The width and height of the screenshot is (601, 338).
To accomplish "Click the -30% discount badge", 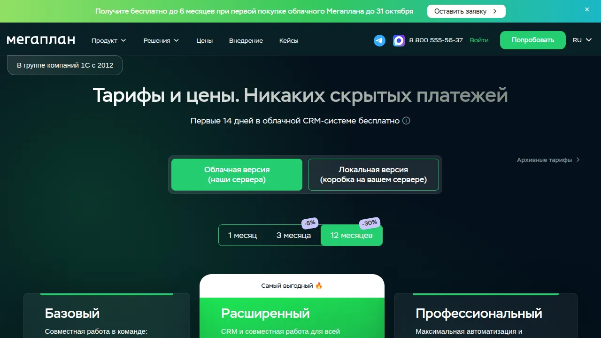I will pos(370,223).
